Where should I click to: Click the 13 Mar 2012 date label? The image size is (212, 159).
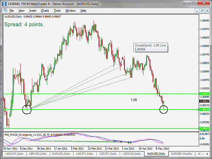112,148
